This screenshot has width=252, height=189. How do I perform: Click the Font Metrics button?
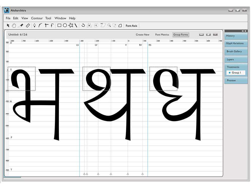(x=162, y=35)
